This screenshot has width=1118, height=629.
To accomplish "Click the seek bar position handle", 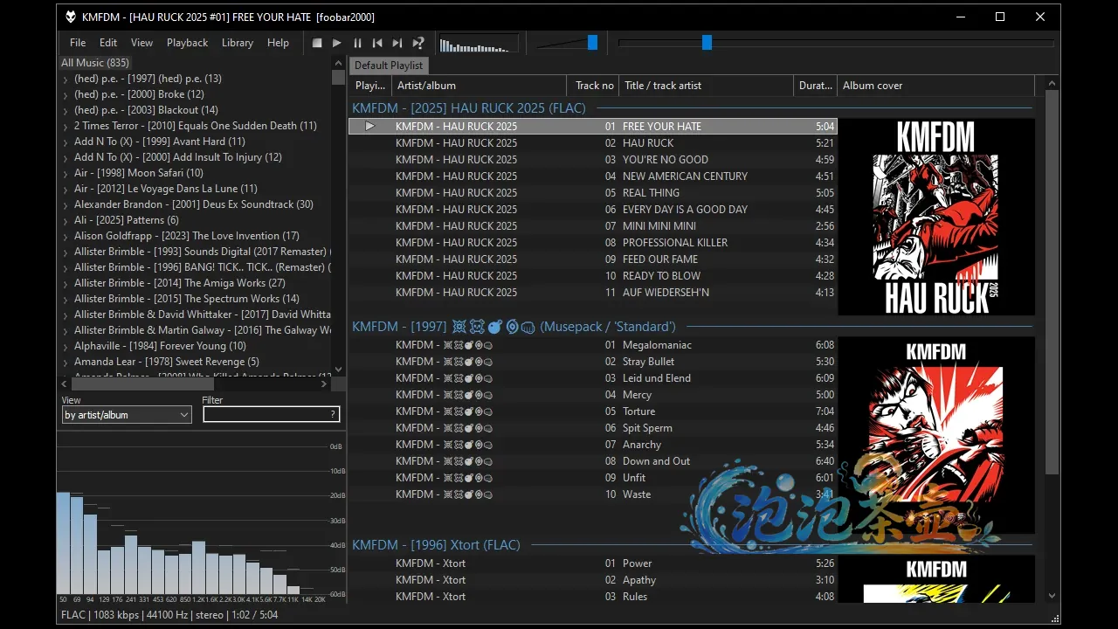I will 707,42.
